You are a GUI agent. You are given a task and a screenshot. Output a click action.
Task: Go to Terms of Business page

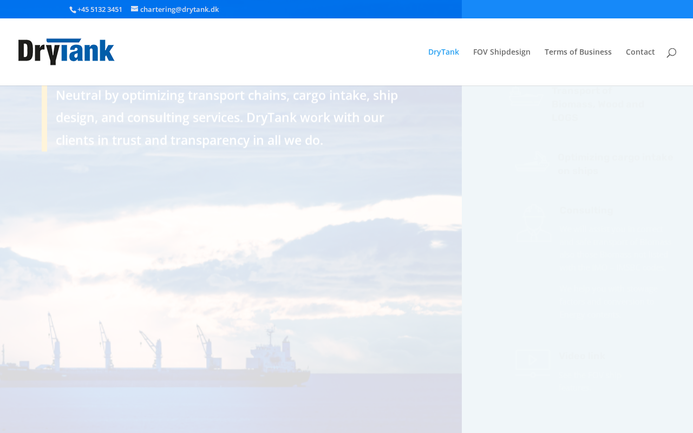[x=578, y=52]
